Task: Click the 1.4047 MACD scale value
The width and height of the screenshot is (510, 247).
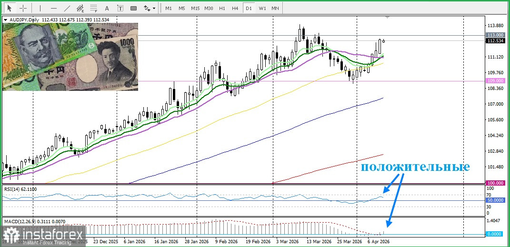Action: (x=493, y=221)
